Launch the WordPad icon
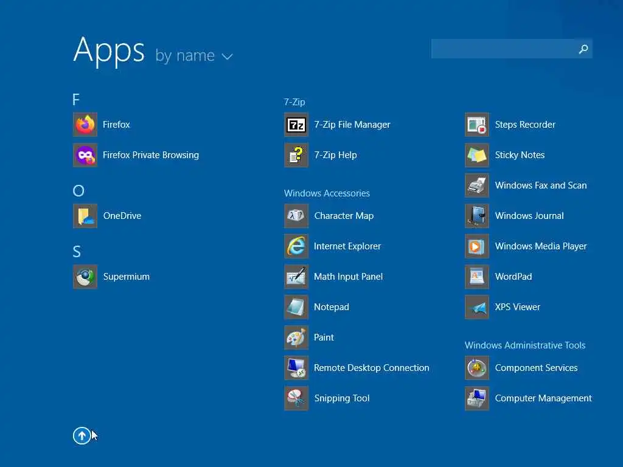This screenshot has width=623, height=467. [x=477, y=277]
